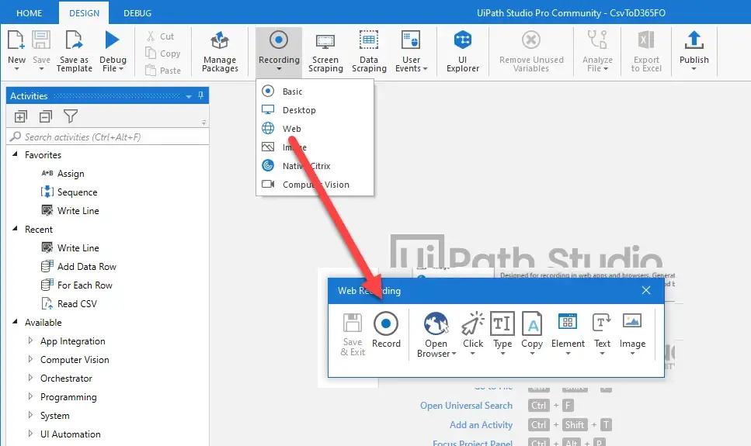Viewport: 751px width, 446px height.
Task: Expand Orchestrator category
Action: click(30, 378)
